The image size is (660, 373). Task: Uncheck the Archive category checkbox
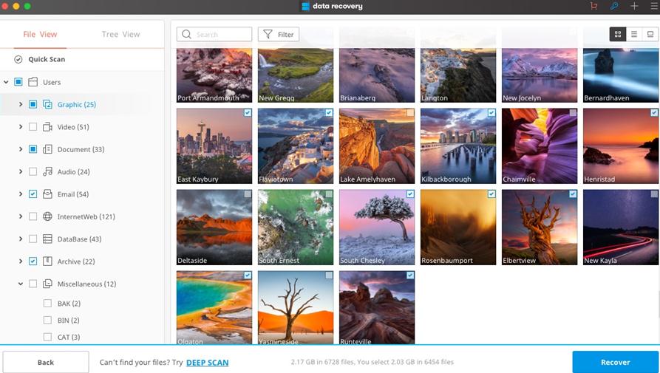[x=33, y=261]
